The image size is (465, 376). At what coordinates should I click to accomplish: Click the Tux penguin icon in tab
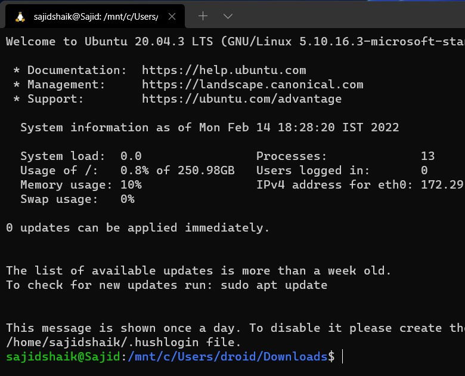coord(20,17)
